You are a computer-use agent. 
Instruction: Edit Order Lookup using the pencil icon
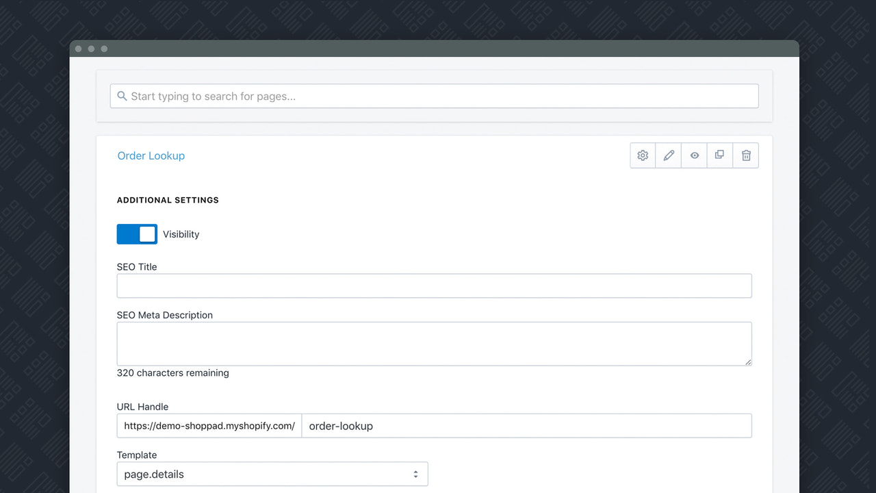tap(669, 155)
